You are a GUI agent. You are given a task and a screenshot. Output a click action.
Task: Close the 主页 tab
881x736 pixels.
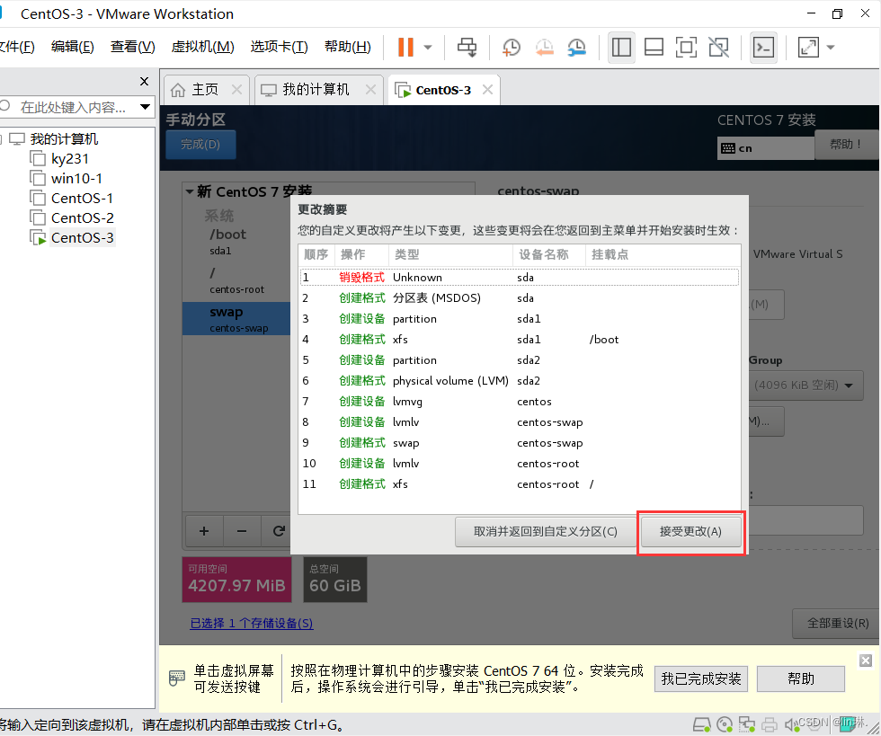tap(236, 89)
